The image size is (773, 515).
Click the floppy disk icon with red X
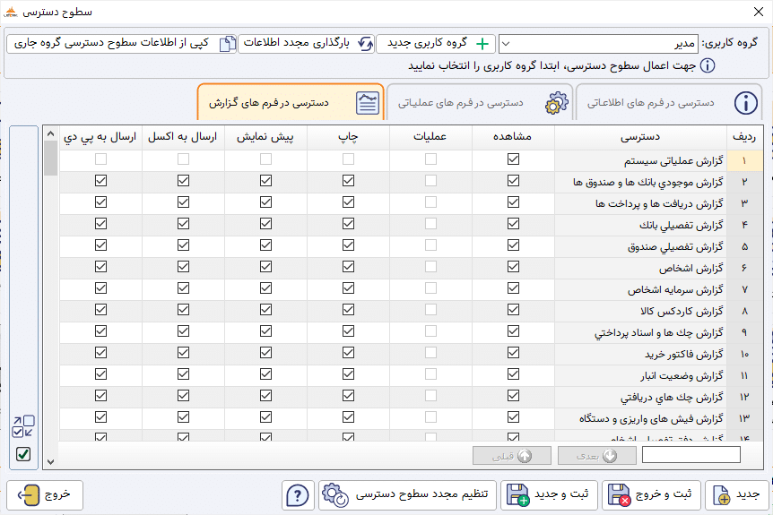(x=619, y=494)
